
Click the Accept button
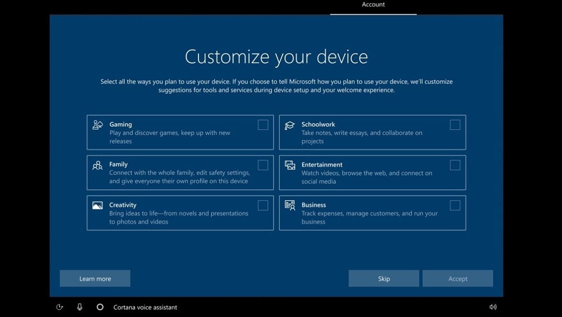click(457, 278)
